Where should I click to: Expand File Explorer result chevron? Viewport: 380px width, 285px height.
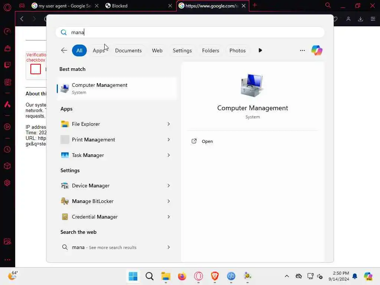pos(169,124)
